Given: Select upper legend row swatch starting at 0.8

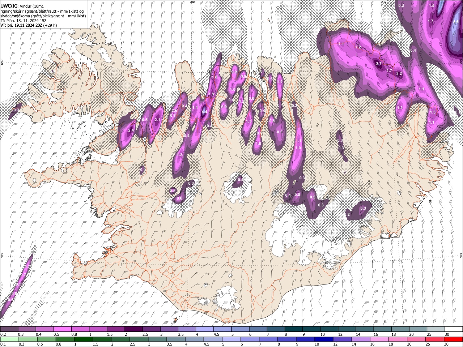Looking at the screenshot, I should pos(80,329).
